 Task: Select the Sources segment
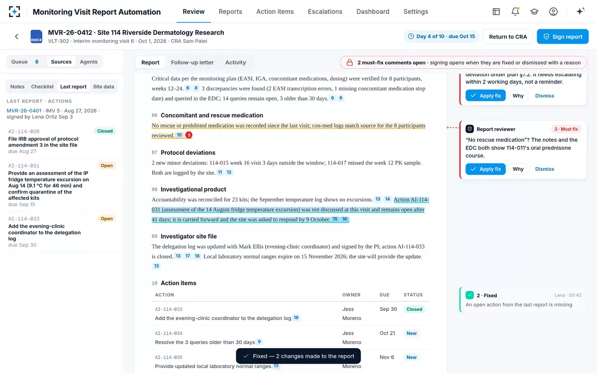(61, 62)
